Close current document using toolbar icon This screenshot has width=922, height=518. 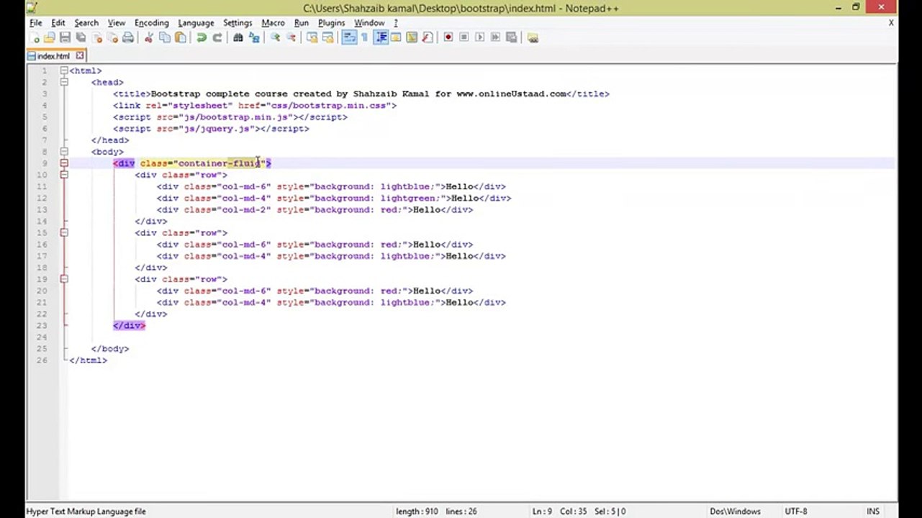pyautogui.click(x=97, y=37)
